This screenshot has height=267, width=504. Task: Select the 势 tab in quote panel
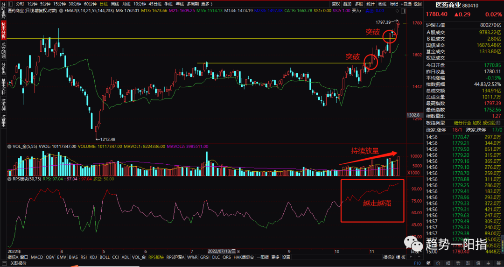(458, 263)
